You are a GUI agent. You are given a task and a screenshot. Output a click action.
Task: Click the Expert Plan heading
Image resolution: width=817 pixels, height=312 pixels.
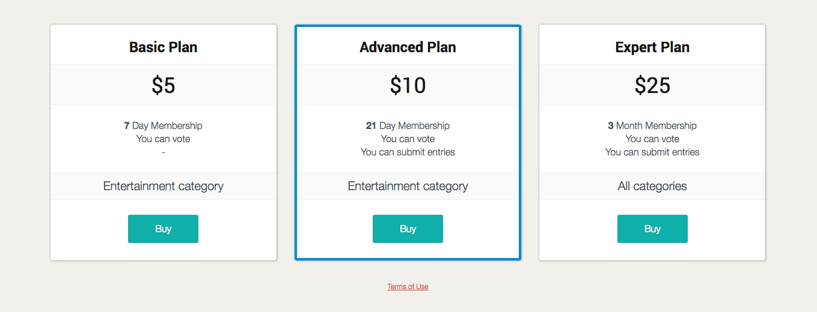652,47
